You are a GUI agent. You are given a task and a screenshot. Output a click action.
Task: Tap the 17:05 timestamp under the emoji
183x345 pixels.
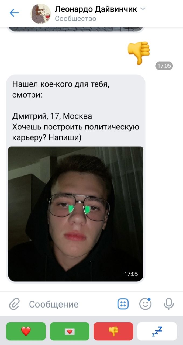(164, 66)
